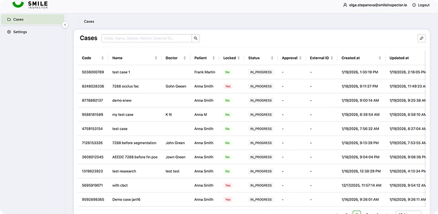The width and height of the screenshot is (438, 214).
Task: Click doctor Gohn Geeen cell
Action: [176, 86]
